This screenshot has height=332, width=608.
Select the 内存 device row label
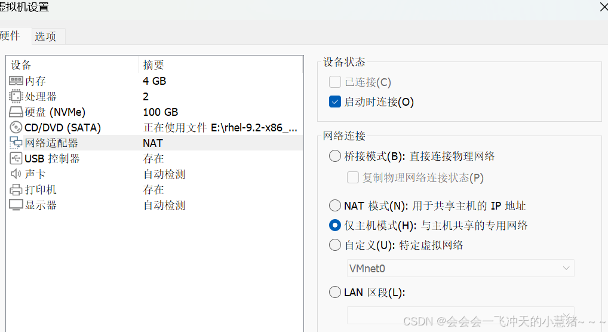35,81
